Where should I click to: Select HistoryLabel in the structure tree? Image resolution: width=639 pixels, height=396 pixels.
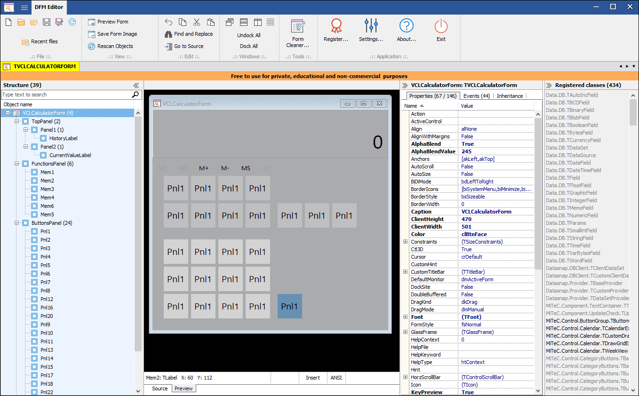(63, 138)
